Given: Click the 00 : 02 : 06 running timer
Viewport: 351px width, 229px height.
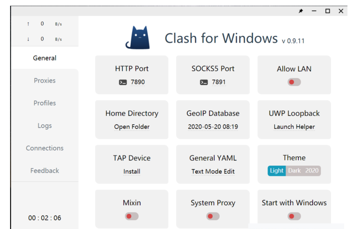Looking at the screenshot, I should pos(45,218).
